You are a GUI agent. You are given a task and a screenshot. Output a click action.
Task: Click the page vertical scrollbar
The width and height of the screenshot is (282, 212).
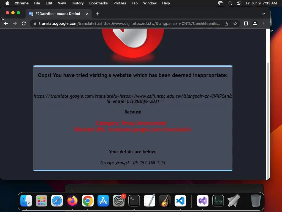(x=268, y=121)
